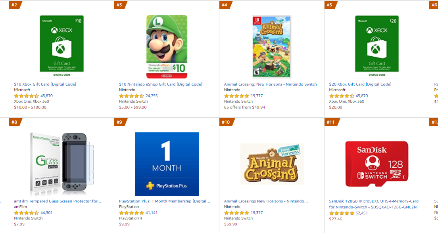Open 'PlayStation Plus: 1 Month Membership' link
This screenshot has width=438, height=233.
pos(165,201)
